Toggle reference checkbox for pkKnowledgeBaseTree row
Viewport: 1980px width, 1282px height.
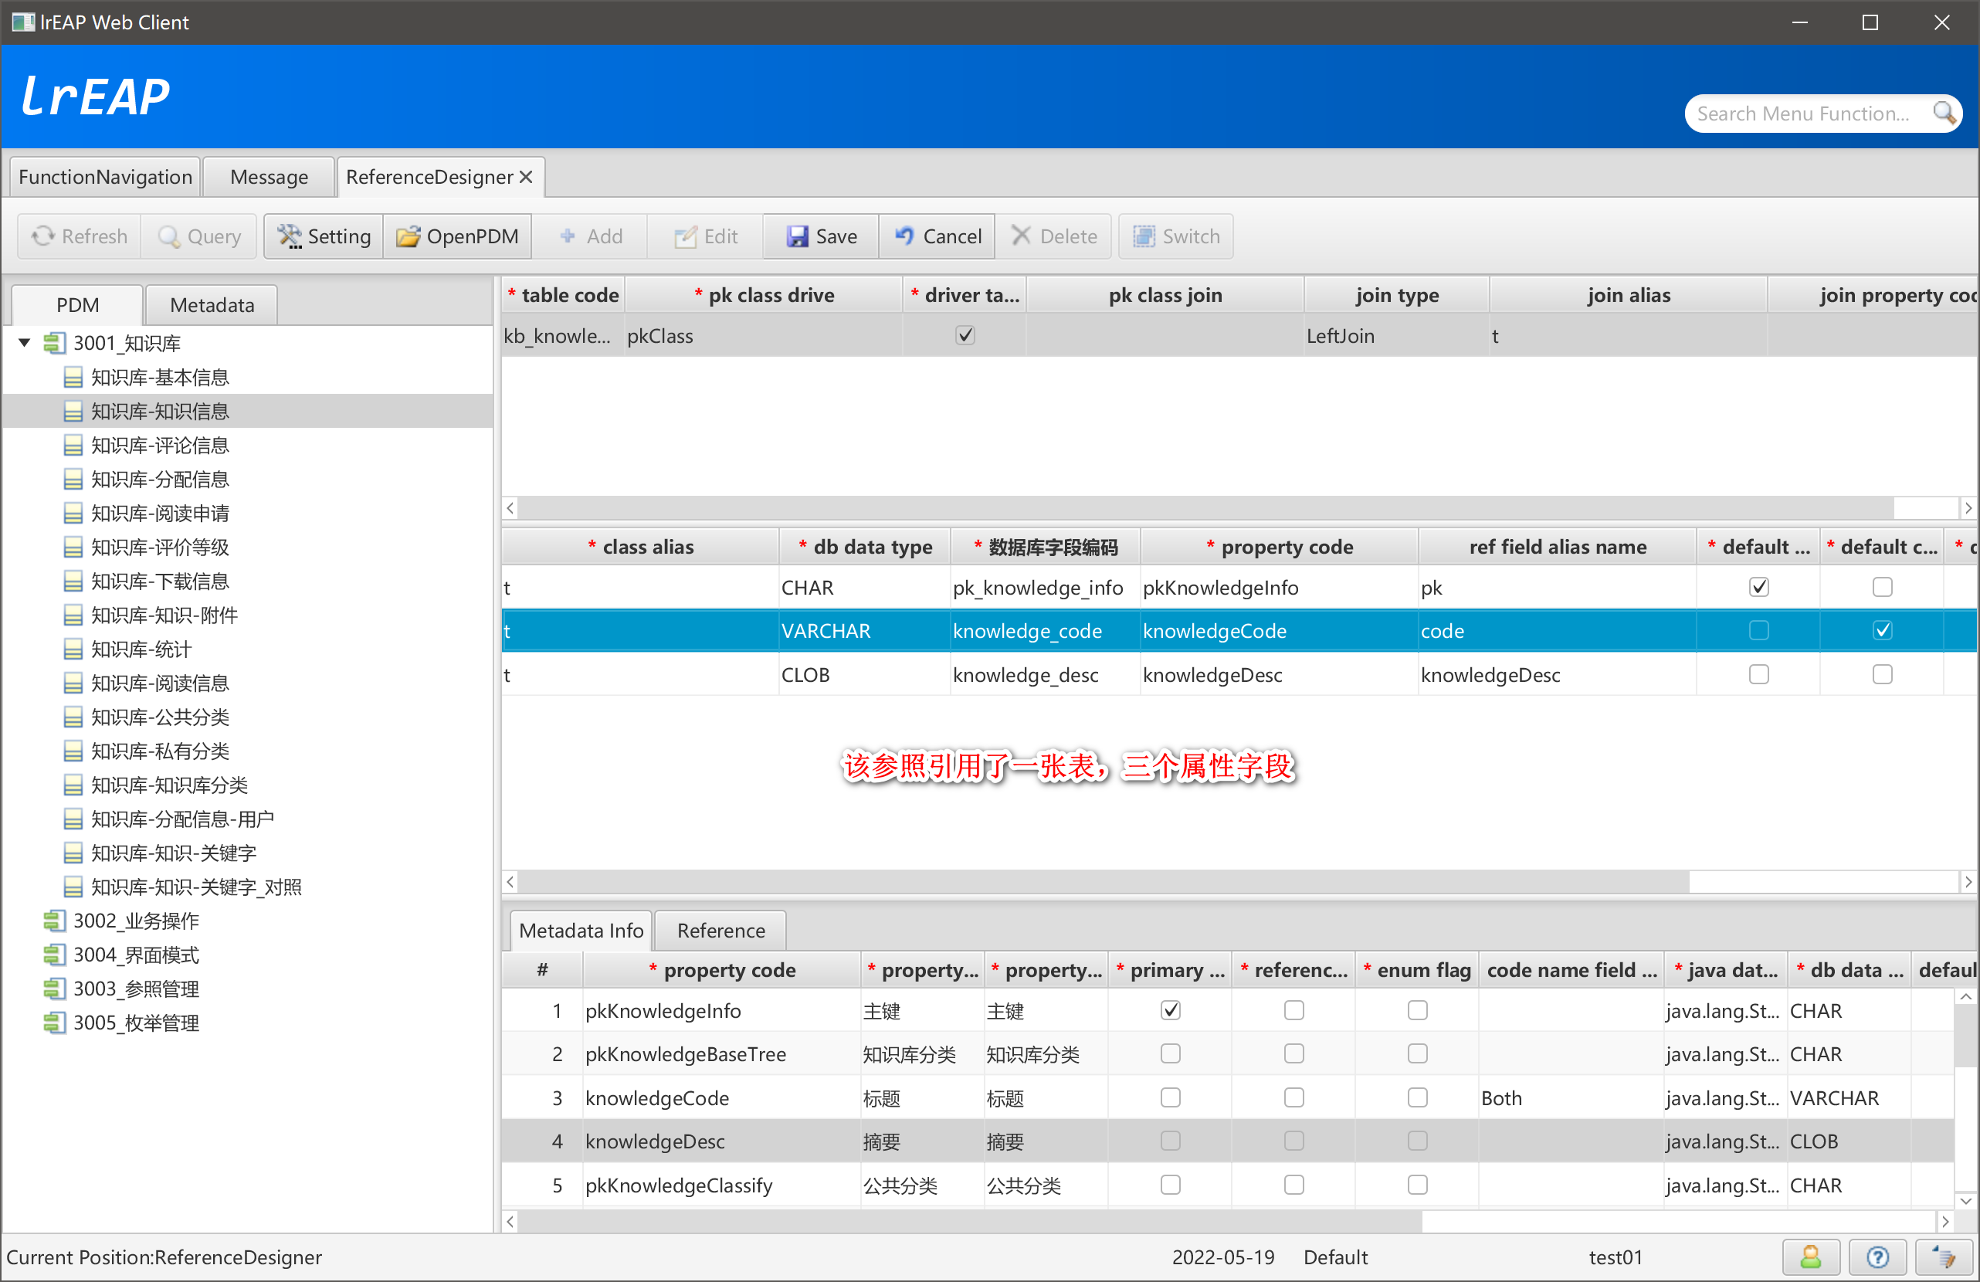coord(1294,1053)
